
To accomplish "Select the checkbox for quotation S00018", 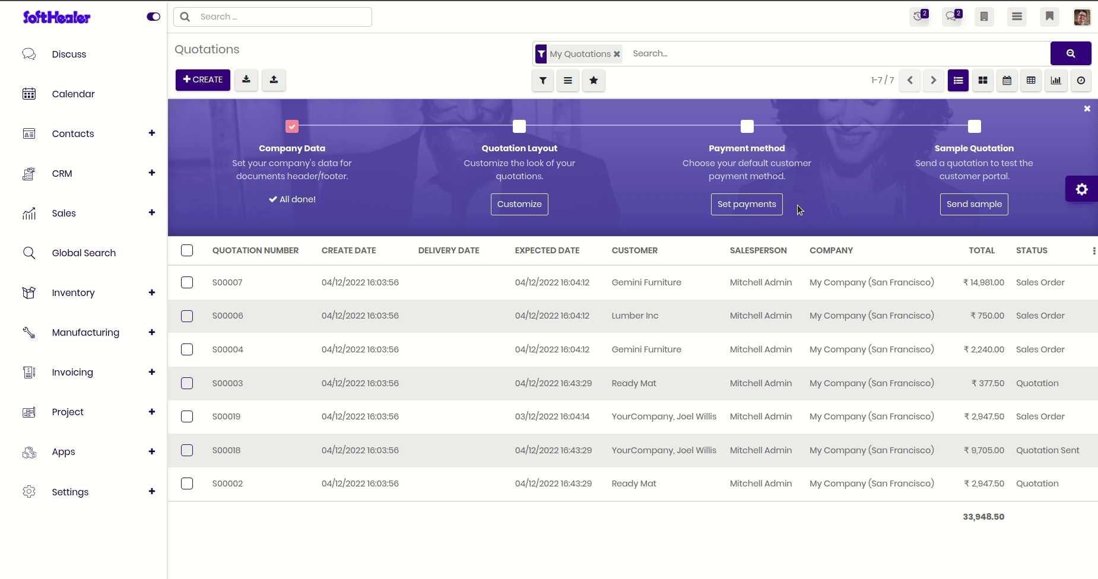I will [x=187, y=450].
